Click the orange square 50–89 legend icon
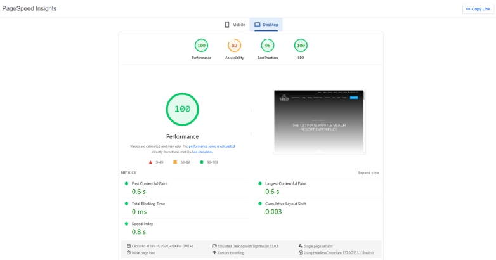 click(x=175, y=162)
